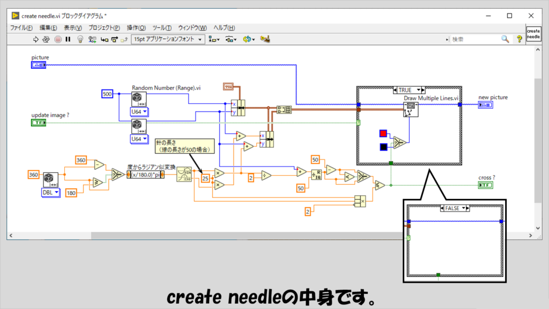549x309 pixels.
Task: Click the Run arrow button
Action: [x=36, y=39]
